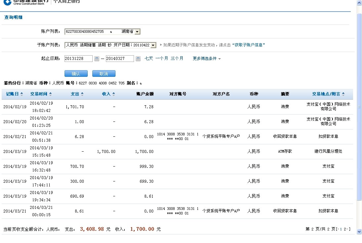Open the 账户列表 account dropdown
The image size is (362, 243).
click(x=137, y=32)
